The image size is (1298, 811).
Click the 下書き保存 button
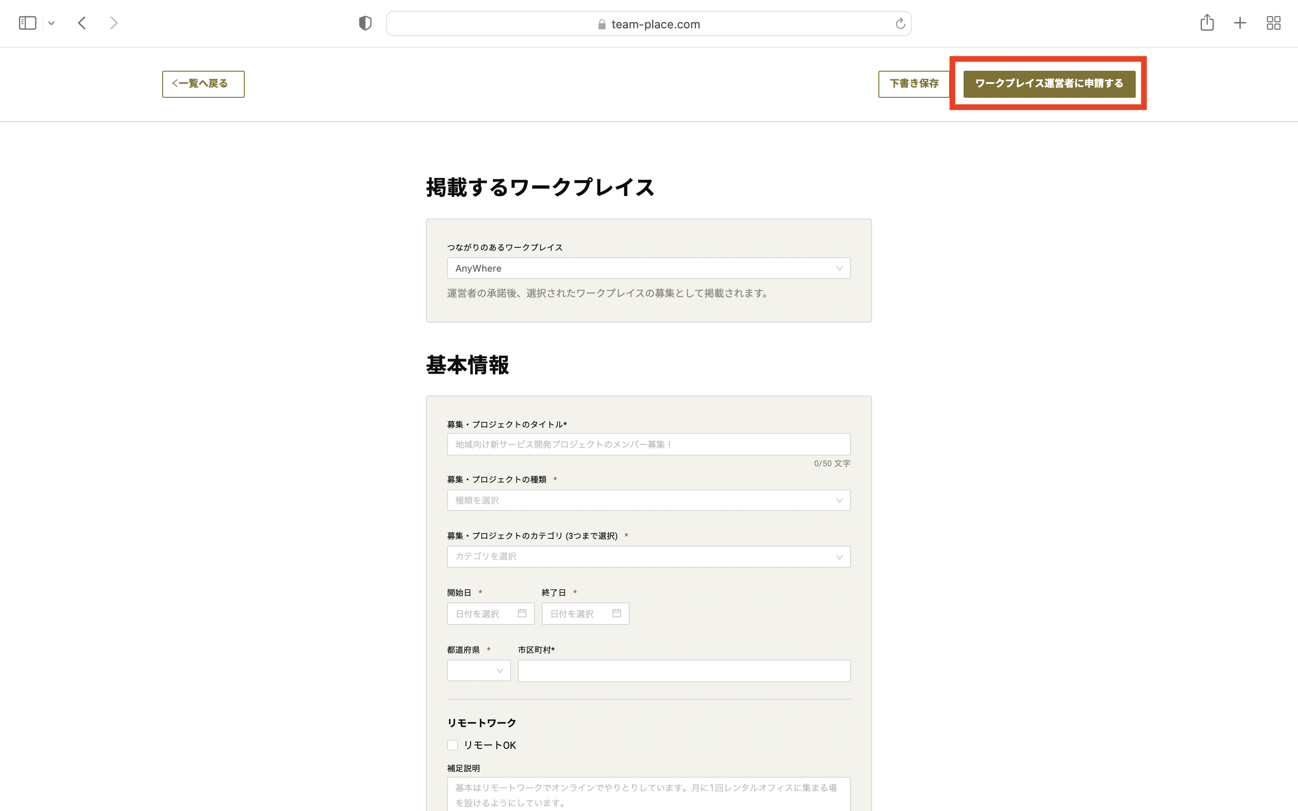click(x=914, y=84)
